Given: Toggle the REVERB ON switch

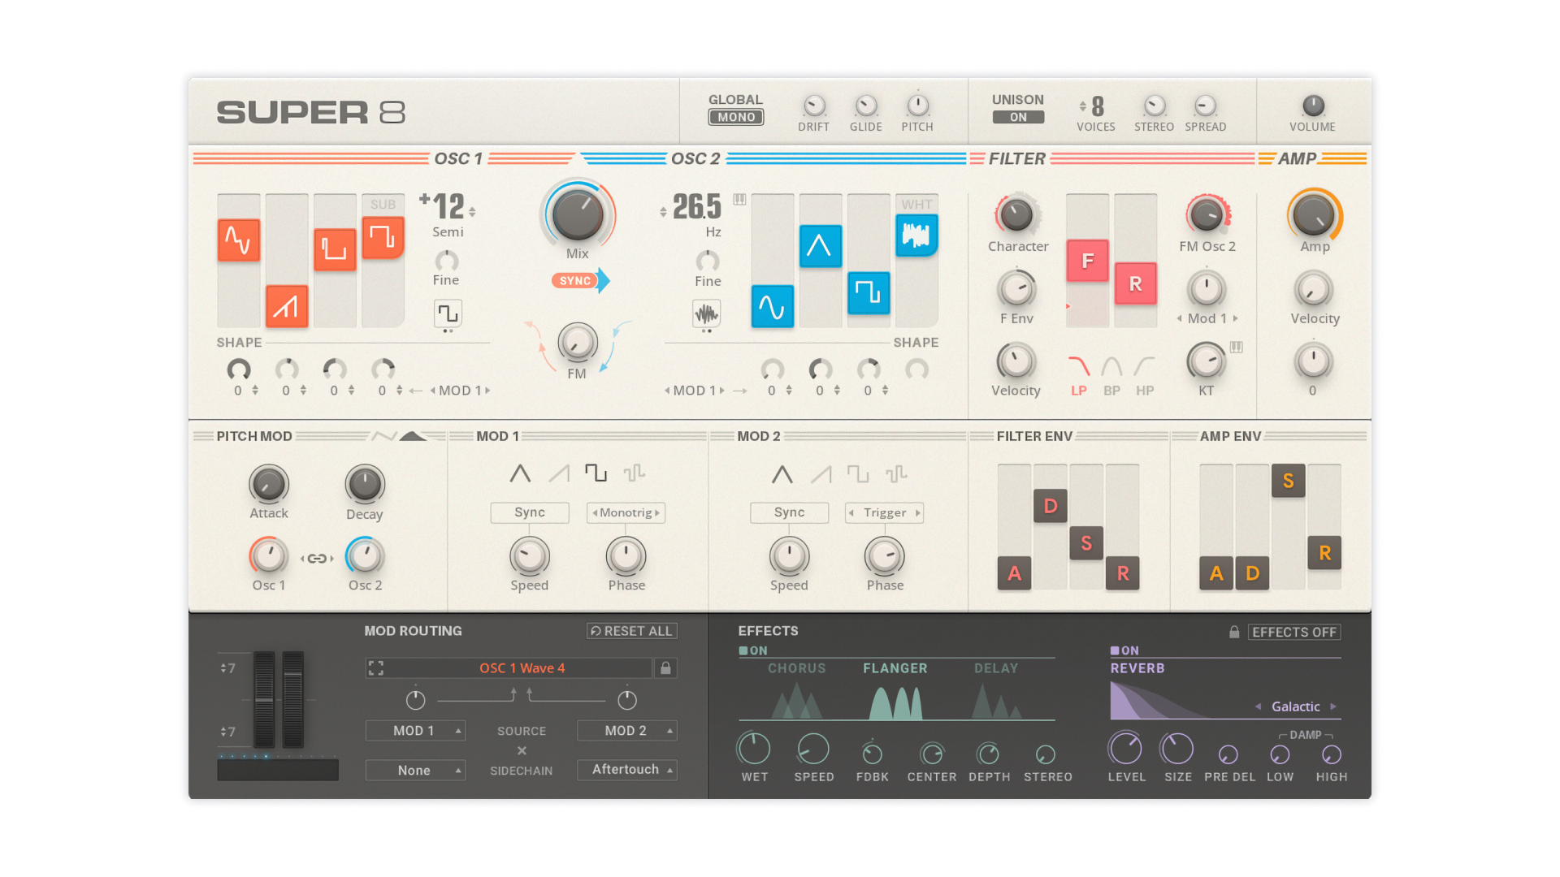Looking at the screenshot, I should 1125,650.
